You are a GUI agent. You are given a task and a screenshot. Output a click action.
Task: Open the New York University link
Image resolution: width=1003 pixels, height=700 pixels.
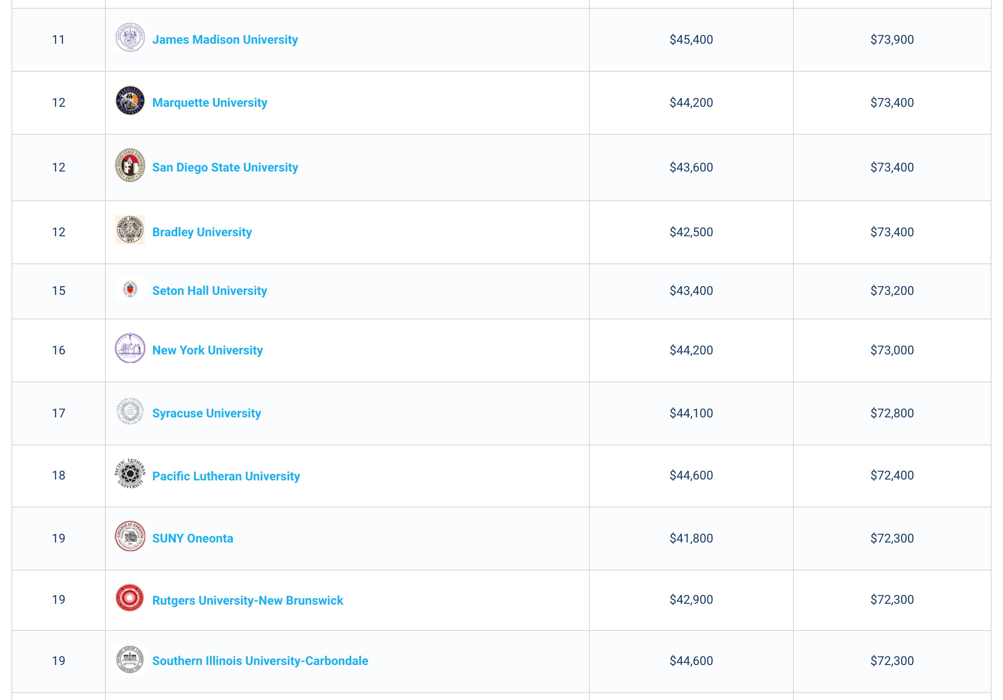207,350
